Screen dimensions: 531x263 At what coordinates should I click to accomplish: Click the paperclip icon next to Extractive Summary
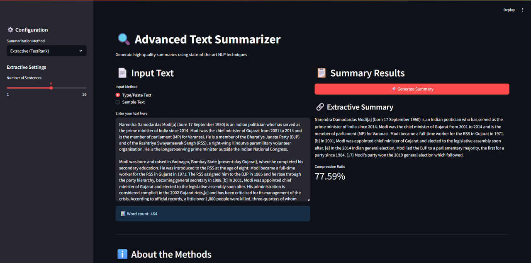point(320,107)
